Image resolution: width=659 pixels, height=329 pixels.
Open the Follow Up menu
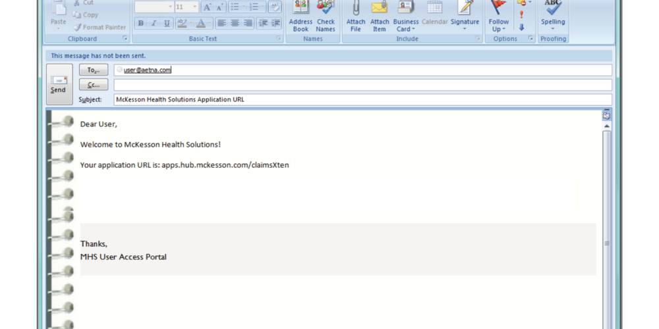[x=498, y=25]
